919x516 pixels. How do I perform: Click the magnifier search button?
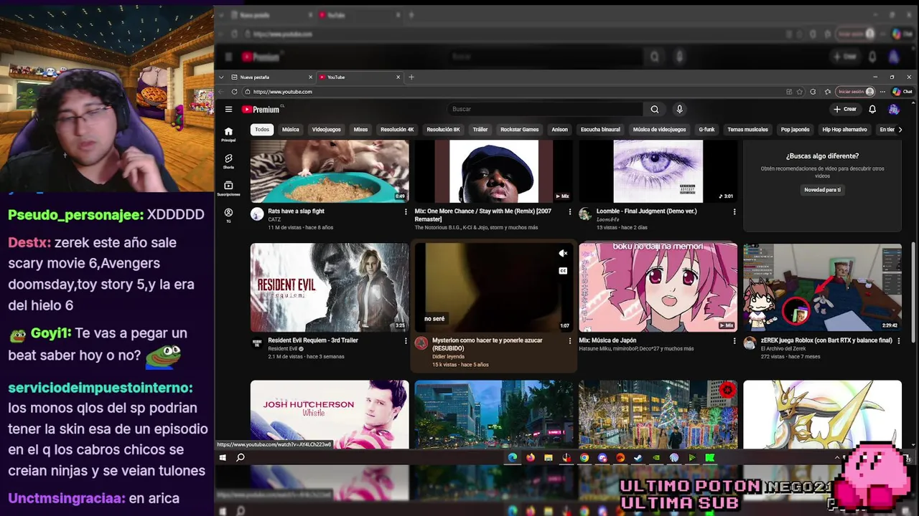(x=654, y=110)
